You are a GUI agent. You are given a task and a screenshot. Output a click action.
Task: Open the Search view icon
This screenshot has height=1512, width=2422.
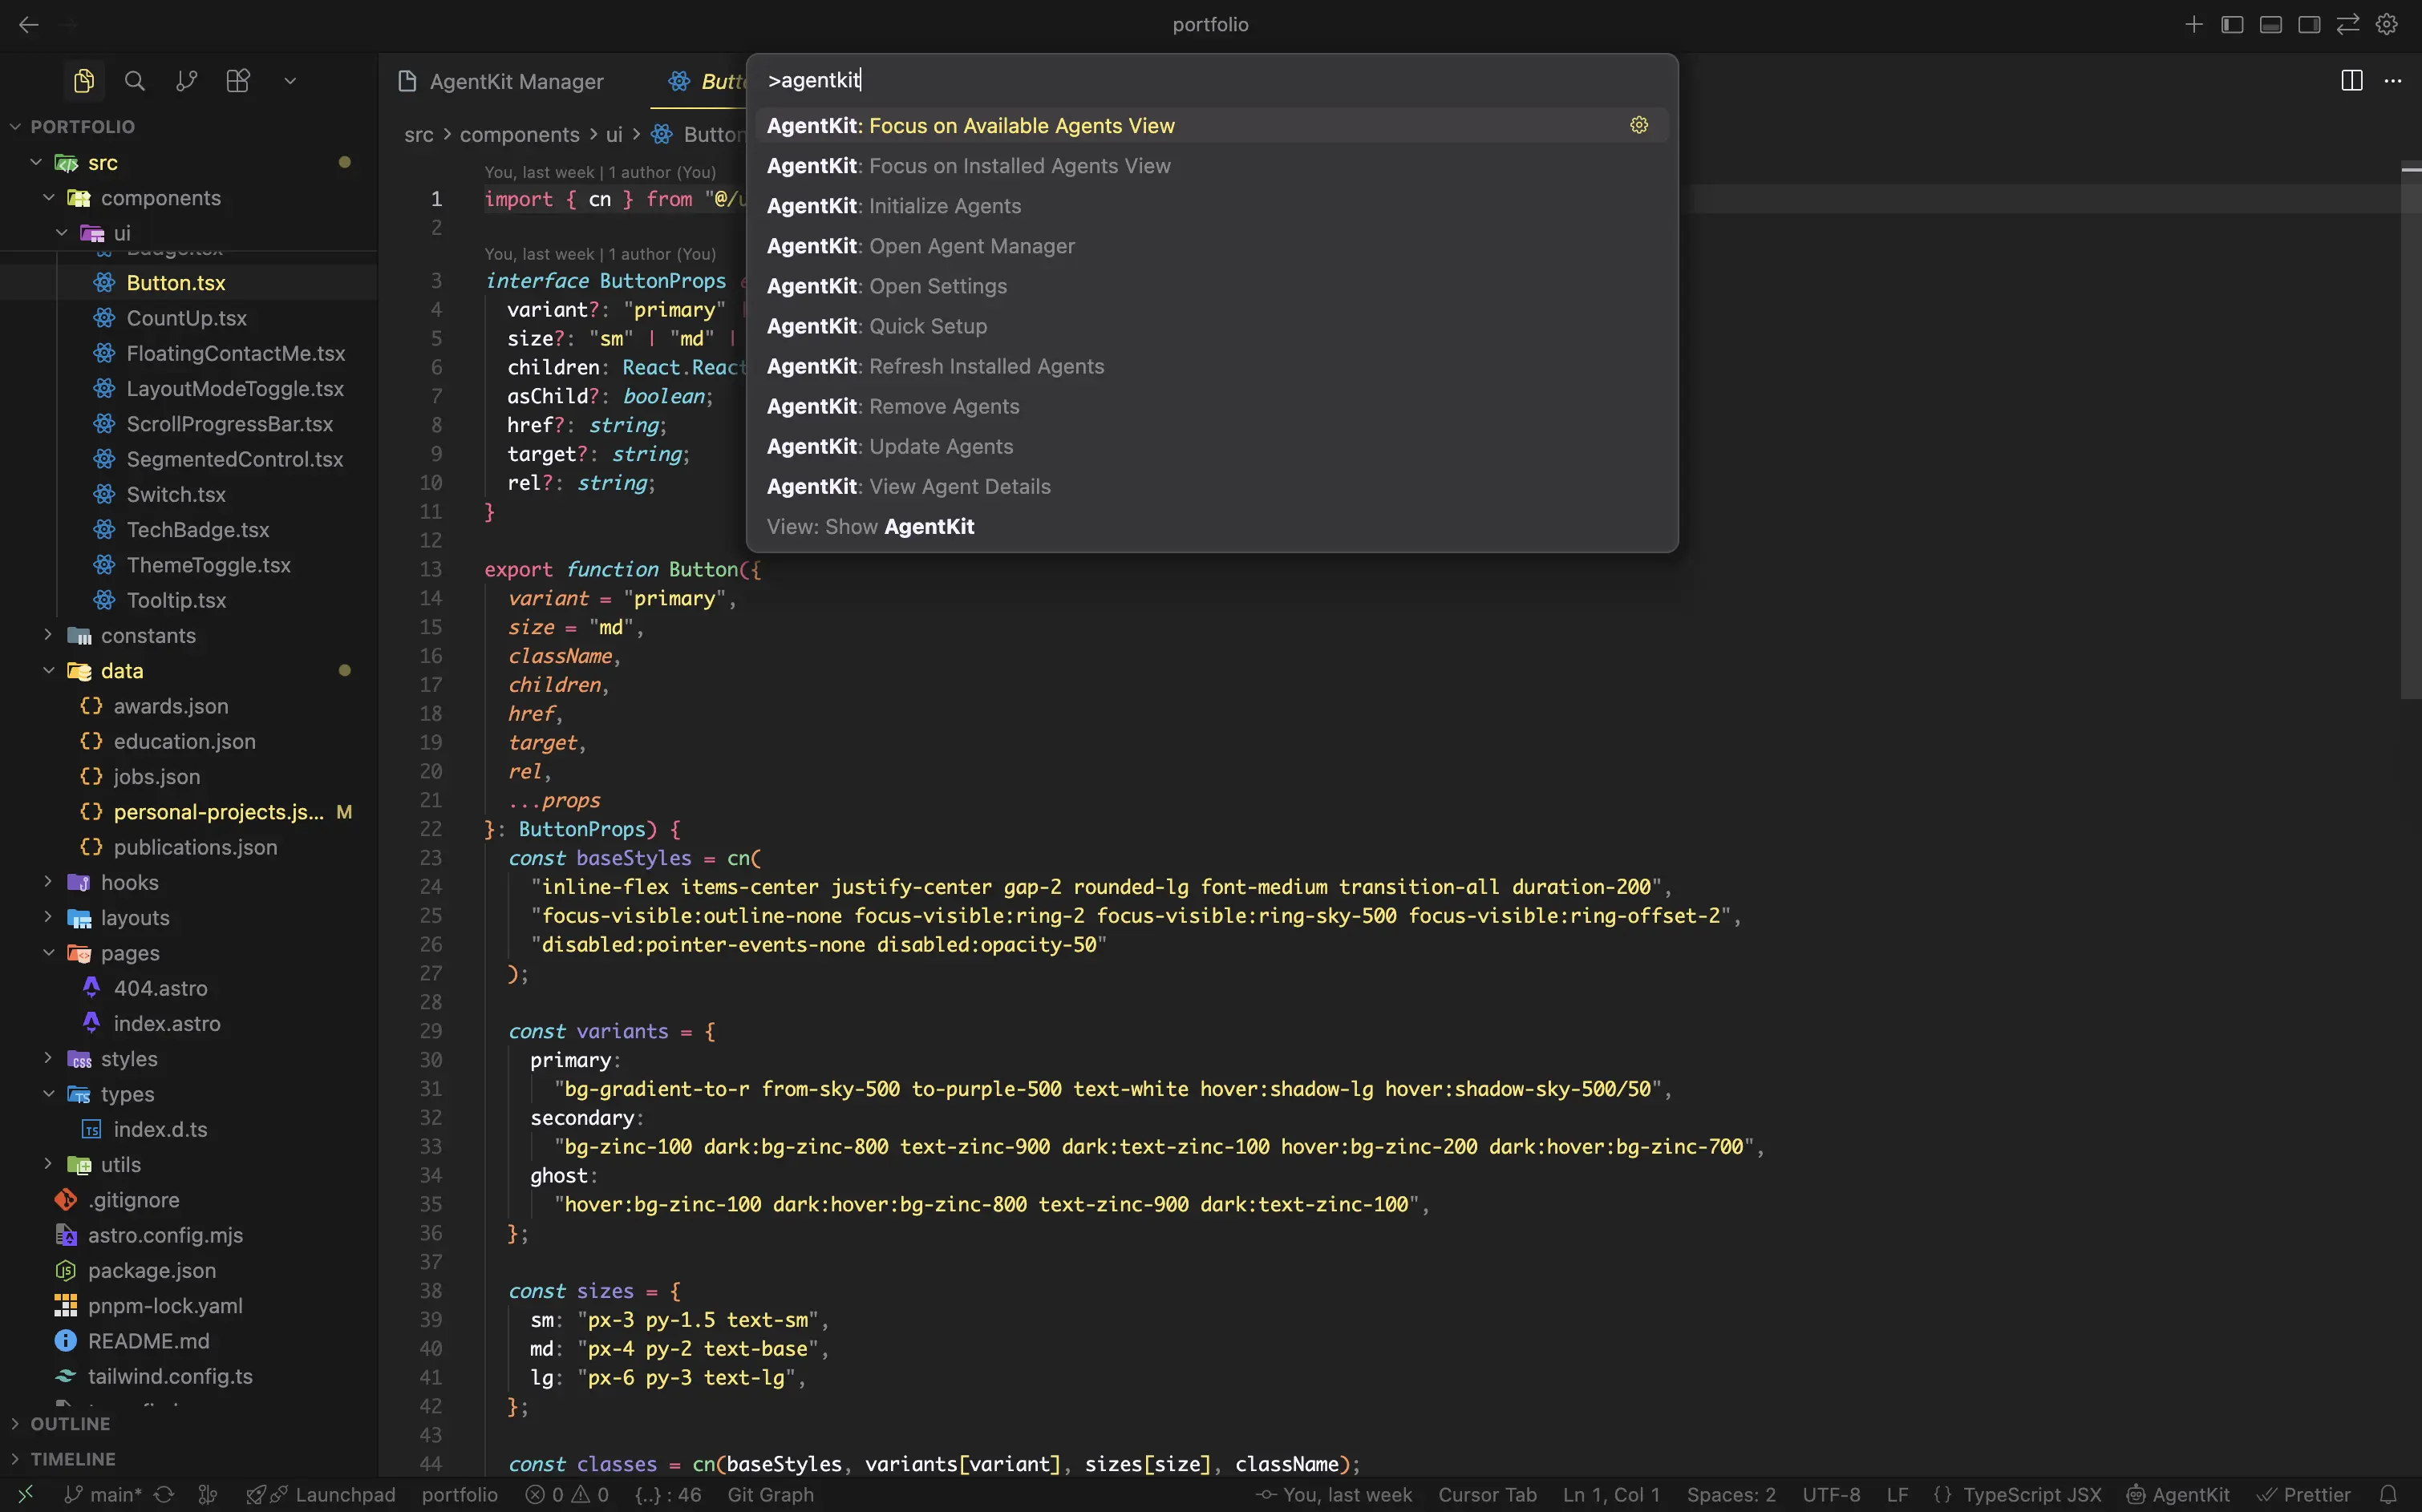[135, 81]
